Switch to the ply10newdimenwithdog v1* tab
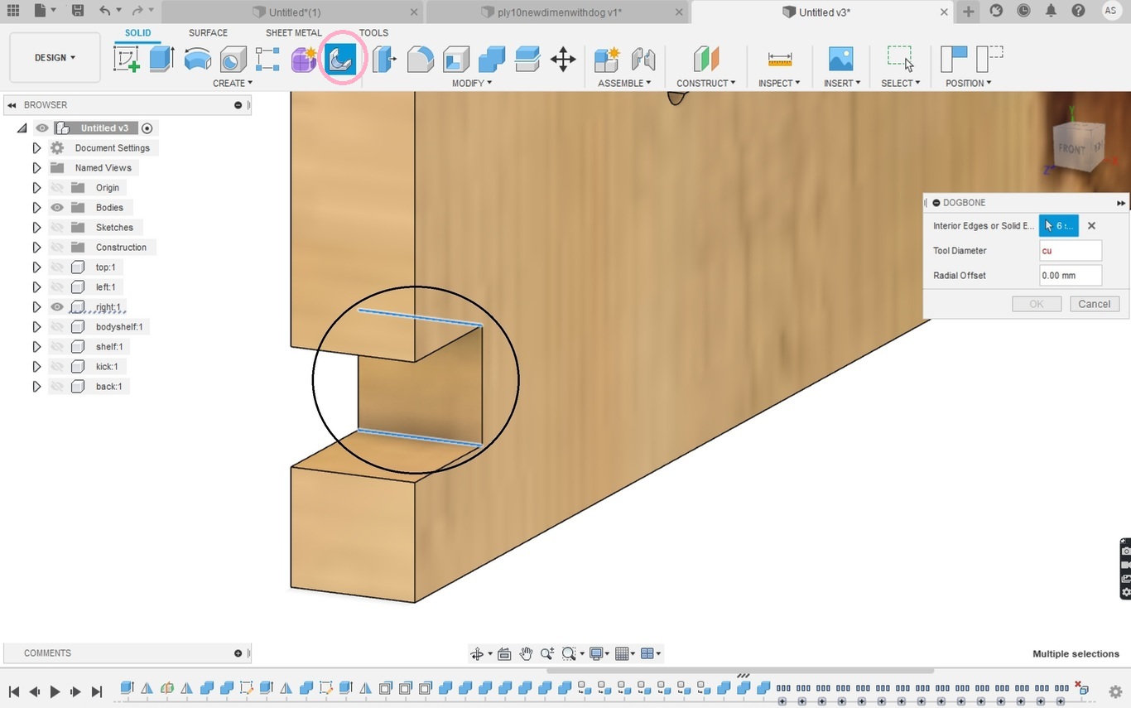Image resolution: width=1131 pixels, height=708 pixels. (557, 12)
